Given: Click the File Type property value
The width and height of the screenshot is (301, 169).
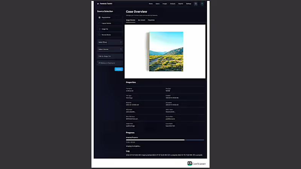Looking at the screenshot, I should [x=129, y=98].
